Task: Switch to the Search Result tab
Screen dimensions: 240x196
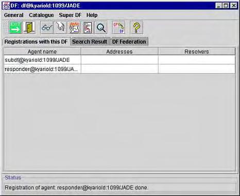Action: click(x=90, y=42)
